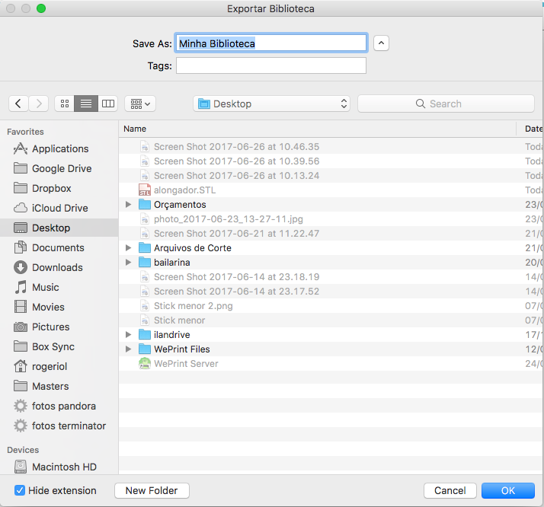Screen dimensions: 544x507
Task: Click the green zoom window button
Action: click(x=41, y=8)
